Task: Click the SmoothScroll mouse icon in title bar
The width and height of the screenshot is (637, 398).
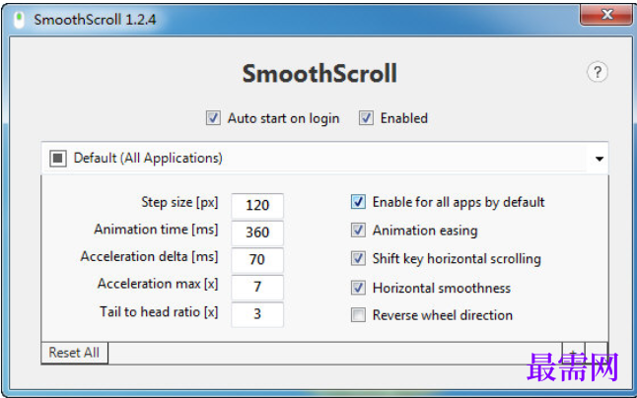Action: pyautogui.click(x=19, y=20)
